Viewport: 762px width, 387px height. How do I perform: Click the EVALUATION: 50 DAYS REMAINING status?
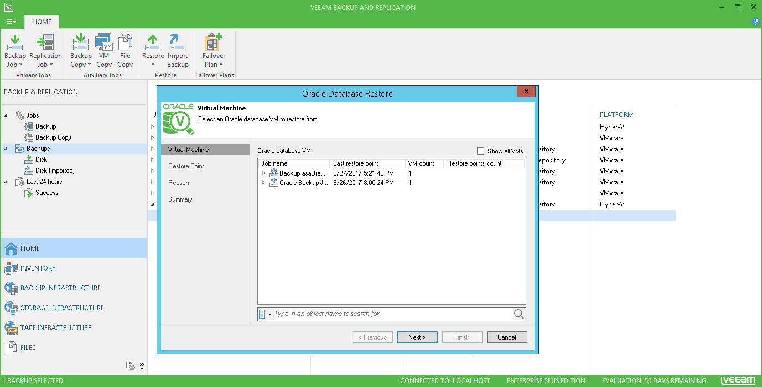point(654,381)
